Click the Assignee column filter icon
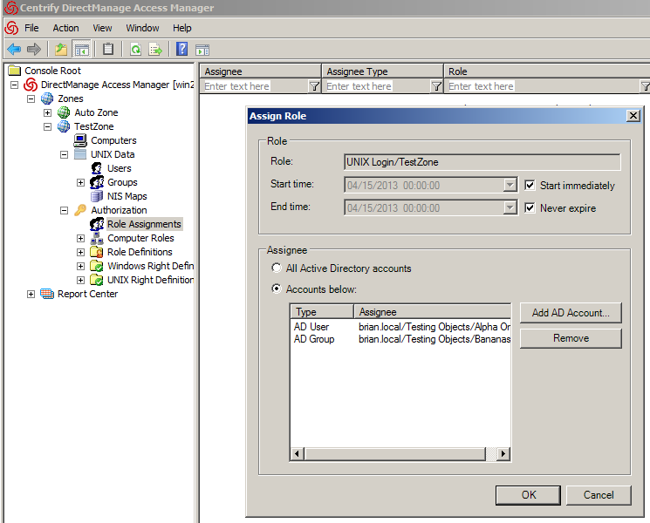650x523 pixels. [x=314, y=86]
